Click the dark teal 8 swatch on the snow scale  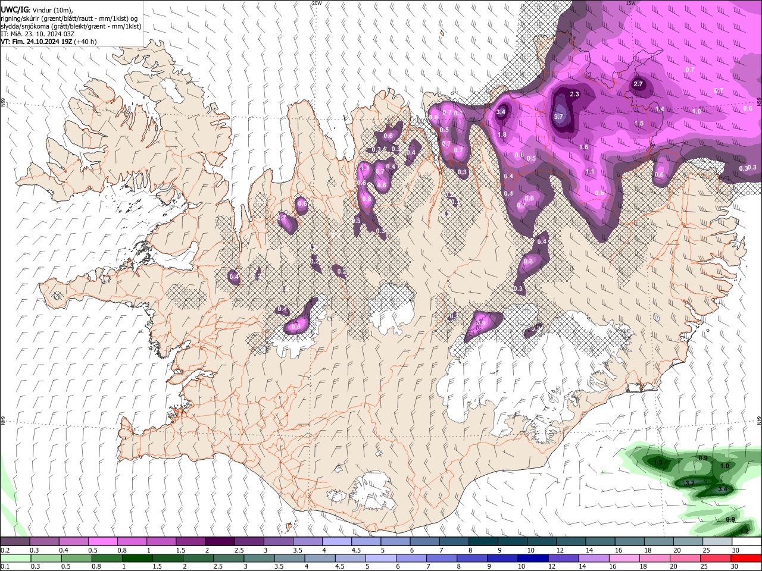(483, 542)
